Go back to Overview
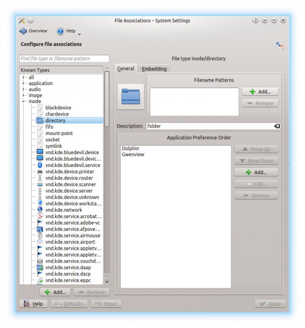The height and width of the screenshot is (328, 305). tap(33, 31)
